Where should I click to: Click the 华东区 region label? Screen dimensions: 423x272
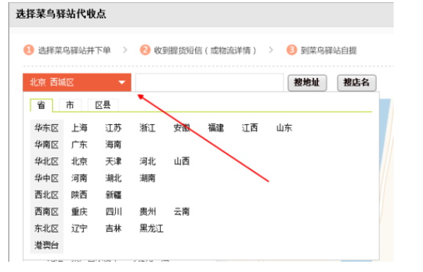46,128
